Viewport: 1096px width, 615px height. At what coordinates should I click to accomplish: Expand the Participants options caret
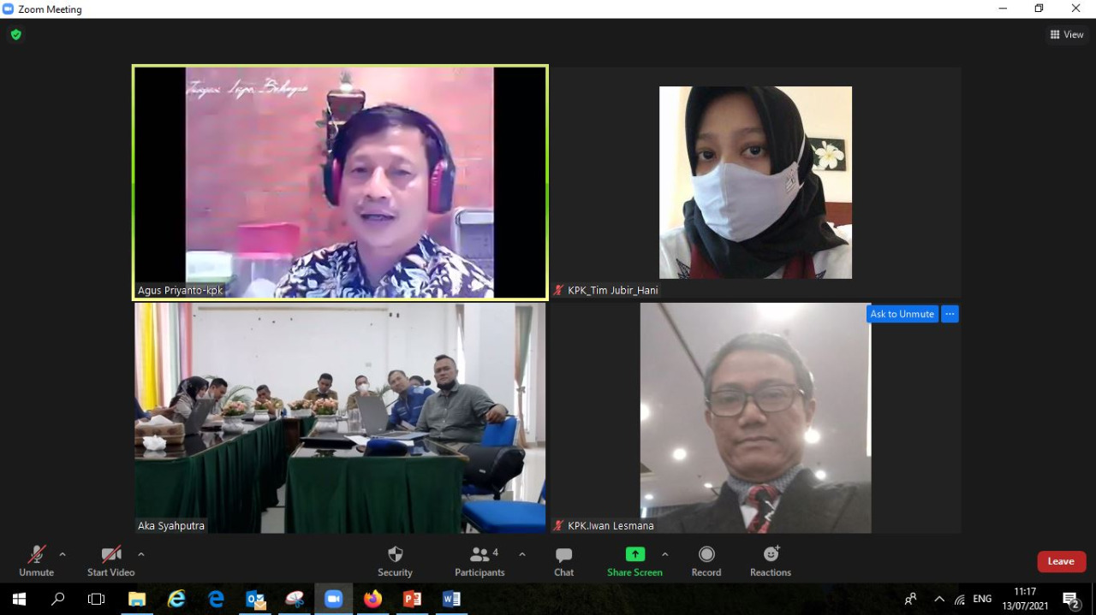522,554
